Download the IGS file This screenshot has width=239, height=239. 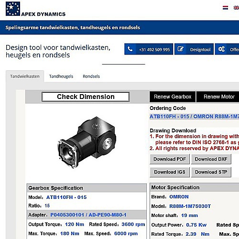coord(170,172)
